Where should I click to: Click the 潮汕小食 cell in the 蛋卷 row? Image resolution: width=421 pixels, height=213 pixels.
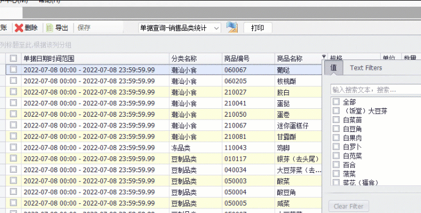tap(196, 114)
